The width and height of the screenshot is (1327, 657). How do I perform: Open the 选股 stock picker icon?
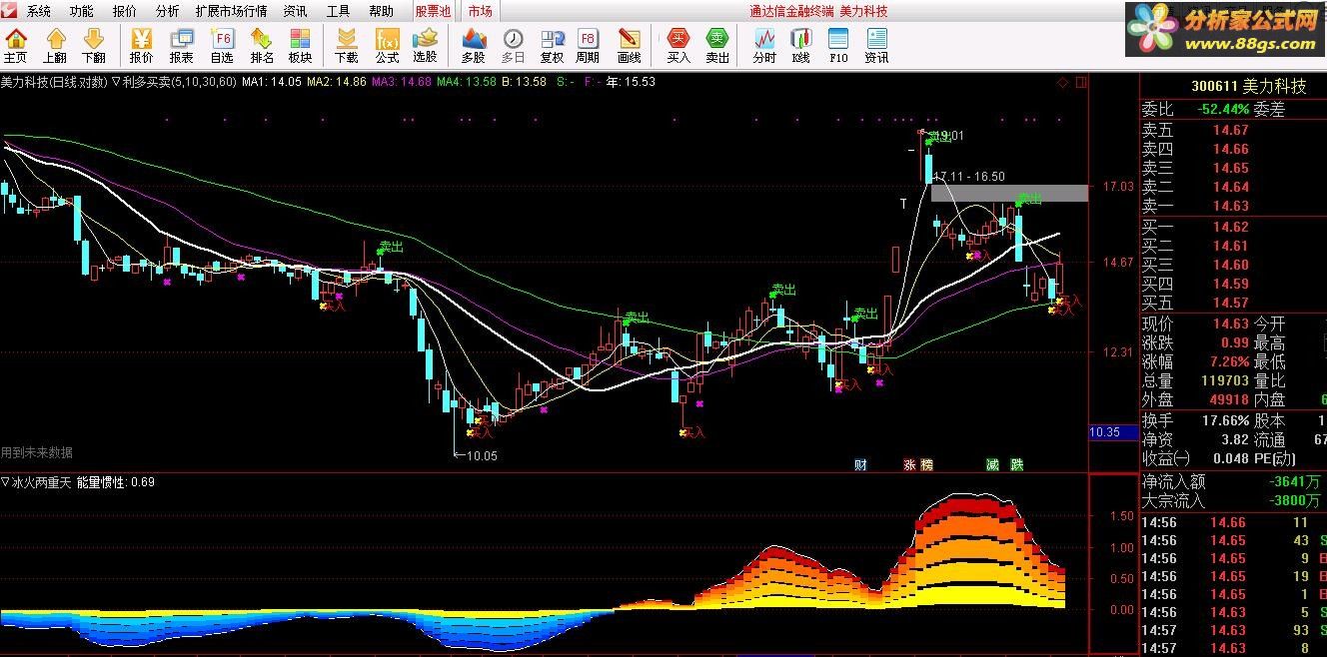click(426, 46)
